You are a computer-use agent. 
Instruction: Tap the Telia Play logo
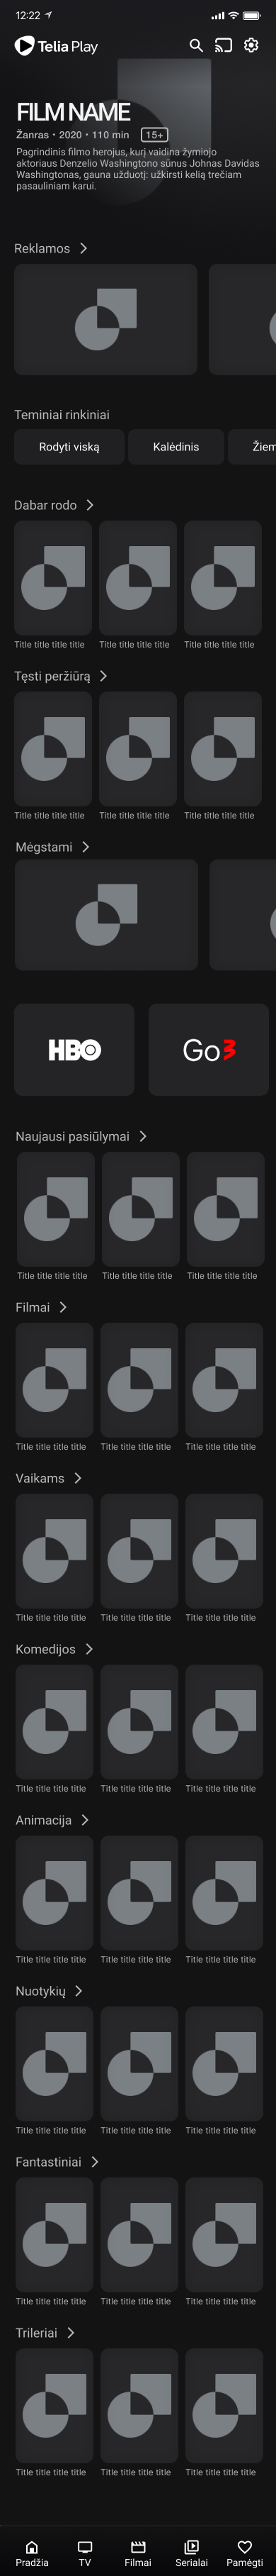[56, 46]
